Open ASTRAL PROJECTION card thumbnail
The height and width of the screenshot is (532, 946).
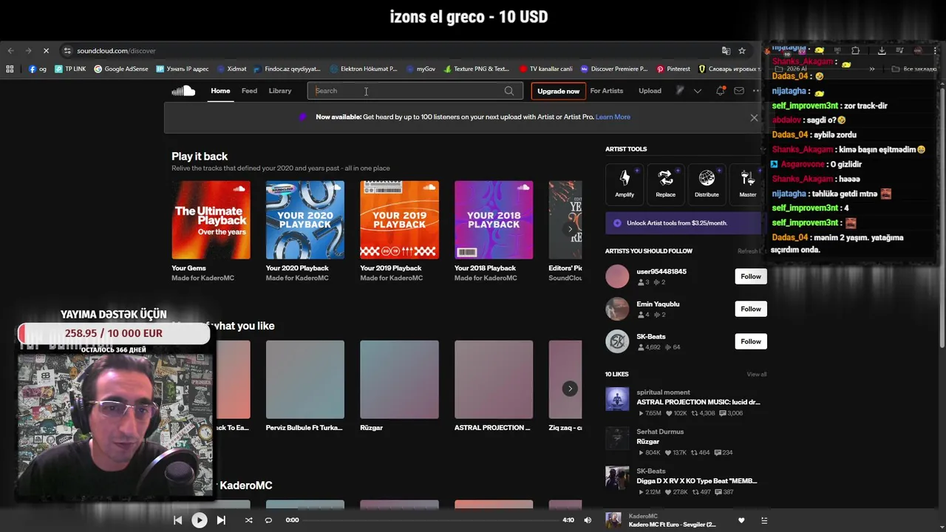pos(494,380)
